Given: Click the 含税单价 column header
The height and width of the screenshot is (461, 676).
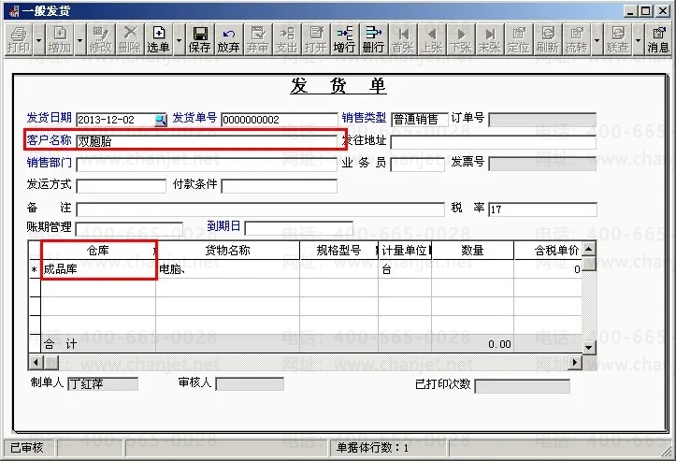Looking at the screenshot, I should click(548, 251).
